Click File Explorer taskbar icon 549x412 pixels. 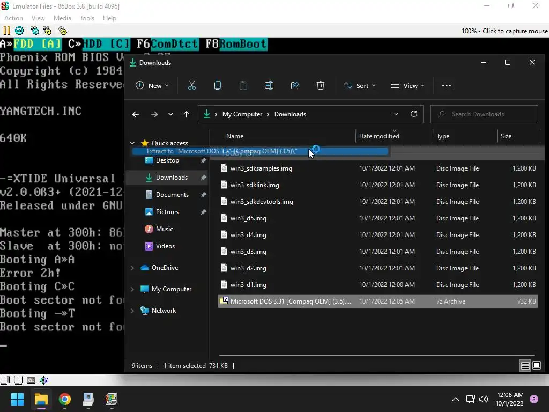point(41,399)
